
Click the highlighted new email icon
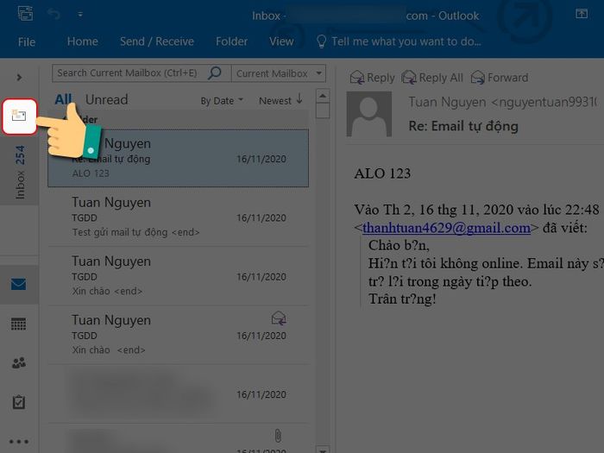(20, 115)
